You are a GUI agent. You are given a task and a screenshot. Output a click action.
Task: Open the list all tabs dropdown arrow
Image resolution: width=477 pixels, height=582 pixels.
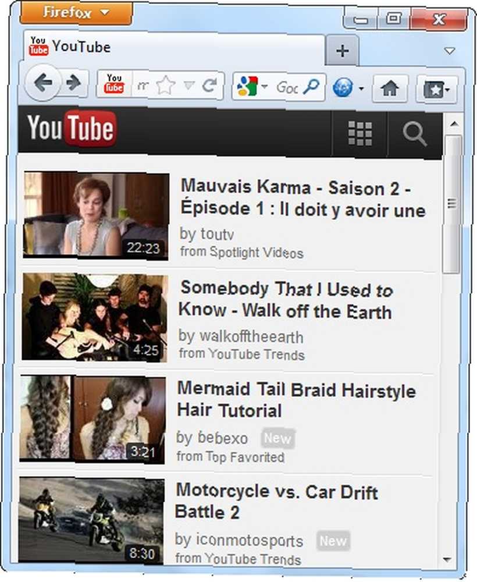[x=450, y=51]
